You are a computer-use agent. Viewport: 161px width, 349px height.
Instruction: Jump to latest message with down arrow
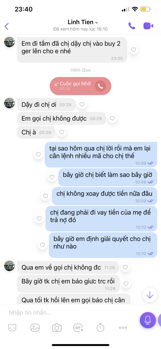pyautogui.click(x=150, y=295)
